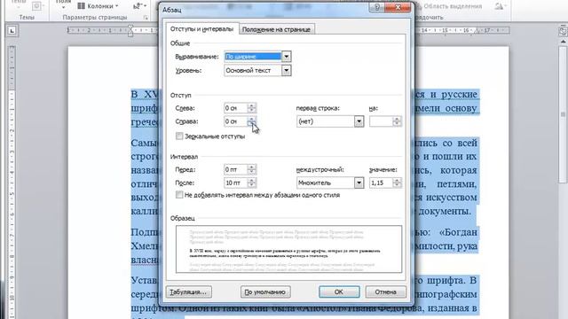The width and height of the screenshot is (568, 319).
Task: Expand the первая строка dropdown
Action: pos(359,121)
